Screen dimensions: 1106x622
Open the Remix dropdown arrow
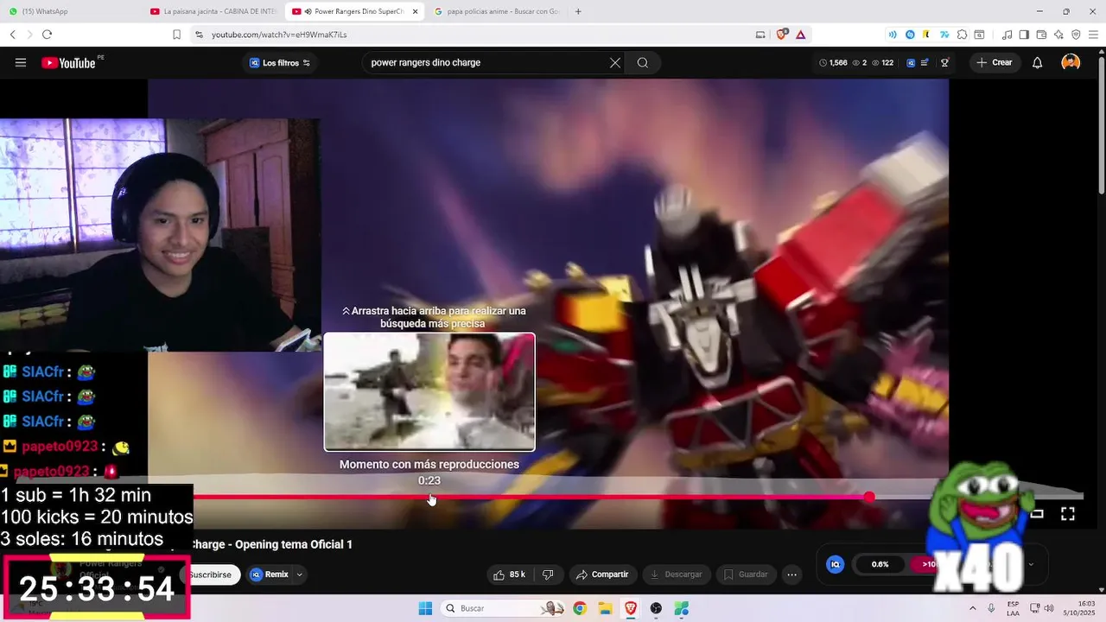(300, 574)
